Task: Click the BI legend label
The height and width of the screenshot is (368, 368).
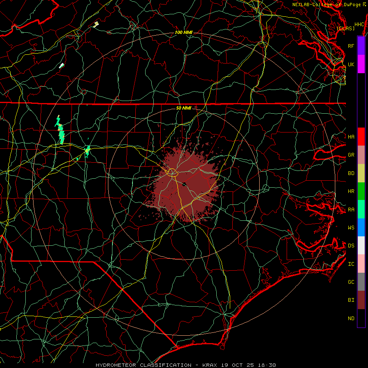Action: 351,300
